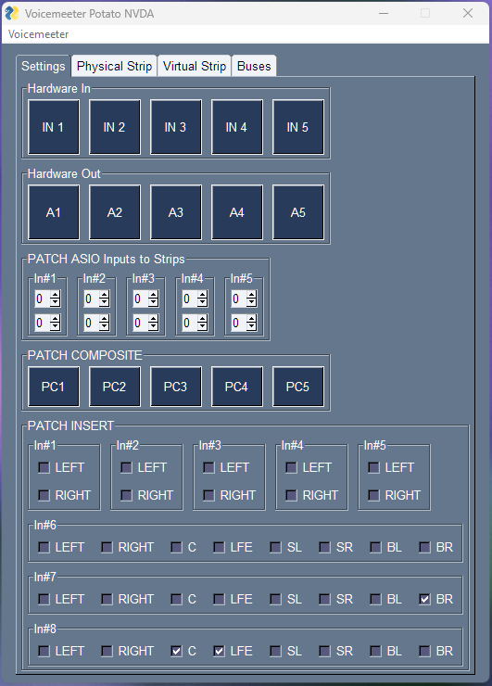Click the IN 2 hardware input button
The height and width of the screenshot is (686, 492).
click(115, 127)
